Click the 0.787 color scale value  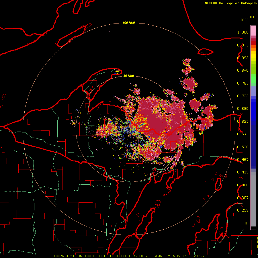point(243,83)
